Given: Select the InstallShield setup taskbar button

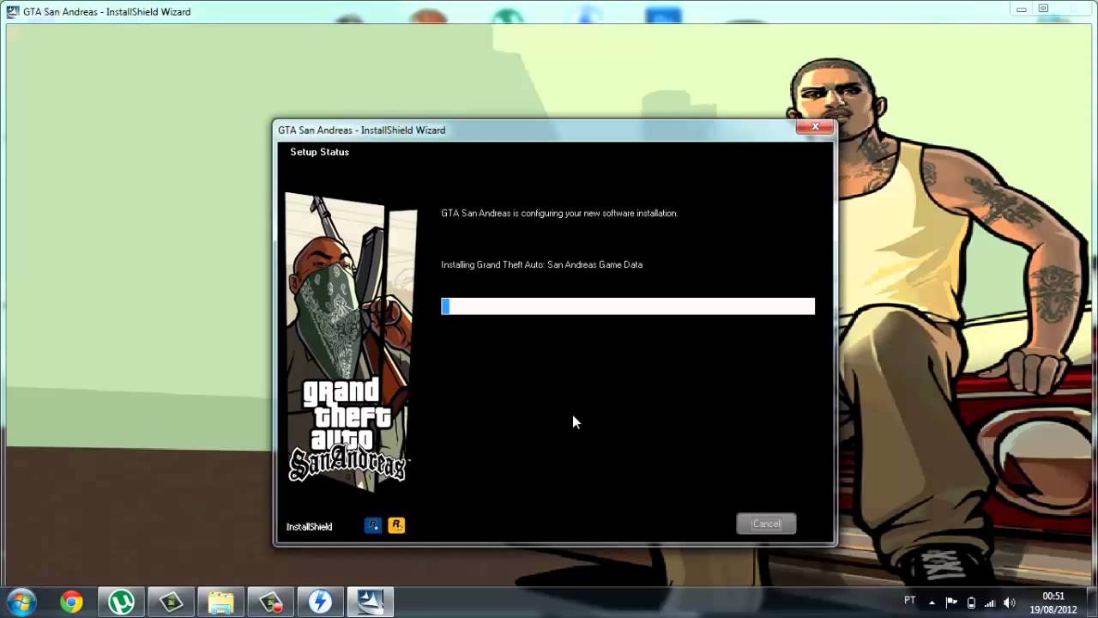Looking at the screenshot, I should (x=370, y=602).
